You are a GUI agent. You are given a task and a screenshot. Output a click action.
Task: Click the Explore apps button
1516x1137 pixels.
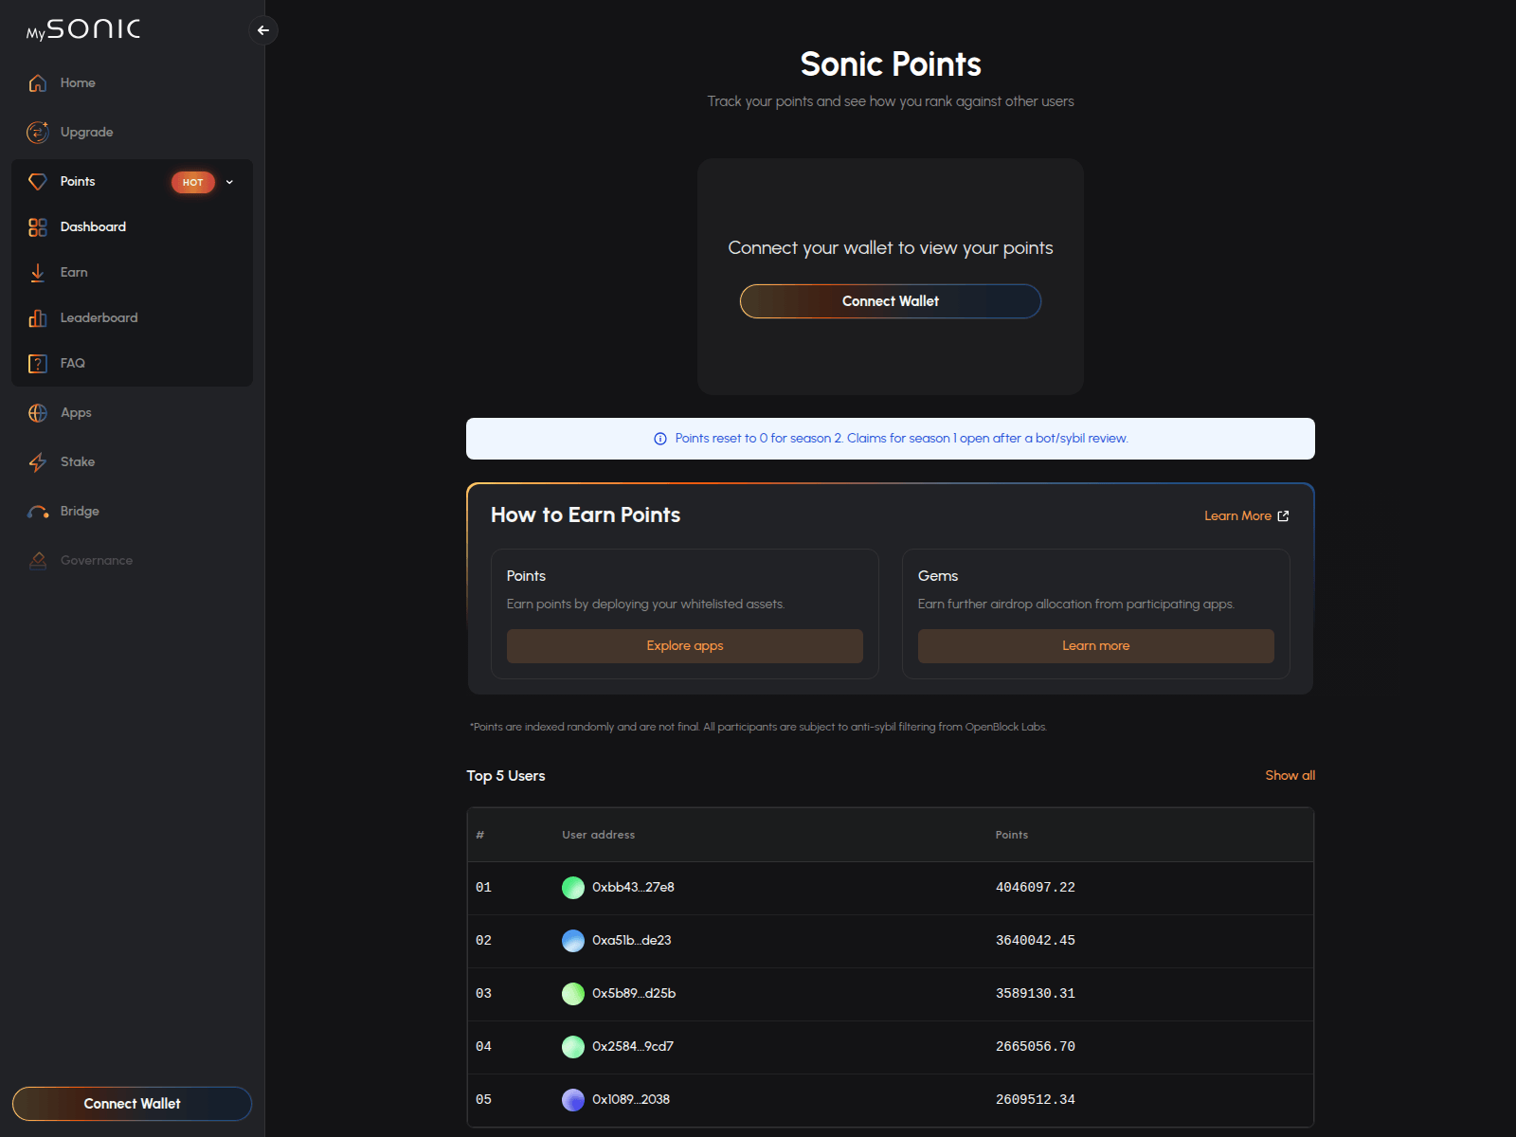tap(685, 646)
